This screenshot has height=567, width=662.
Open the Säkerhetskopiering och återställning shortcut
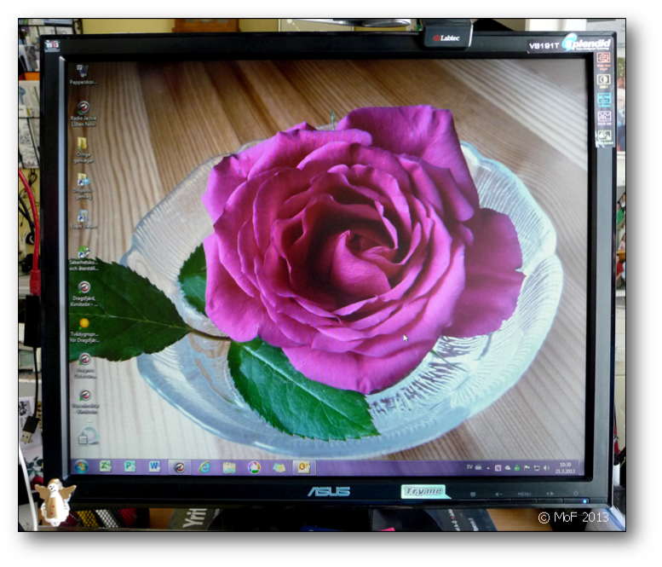coord(83,252)
